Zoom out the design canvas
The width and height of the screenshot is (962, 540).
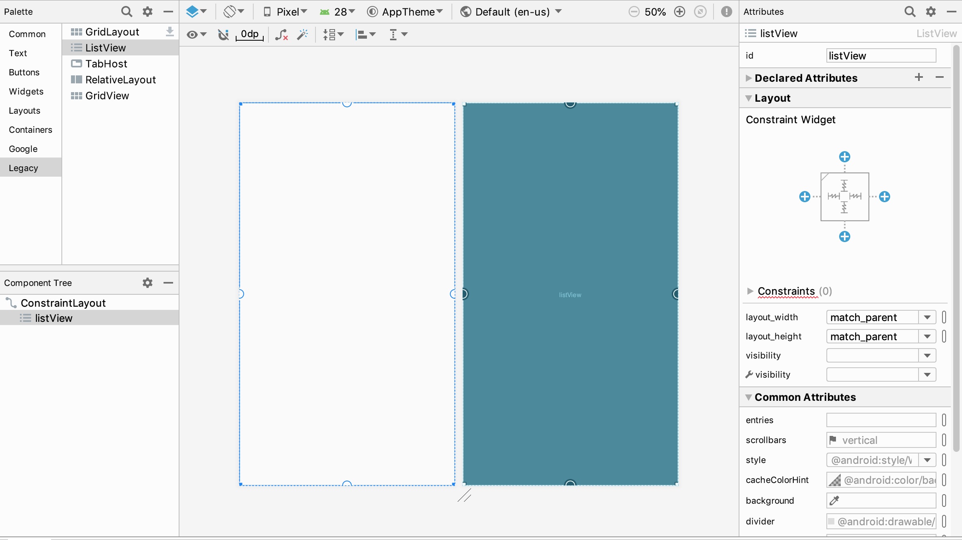(x=634, y=12)
